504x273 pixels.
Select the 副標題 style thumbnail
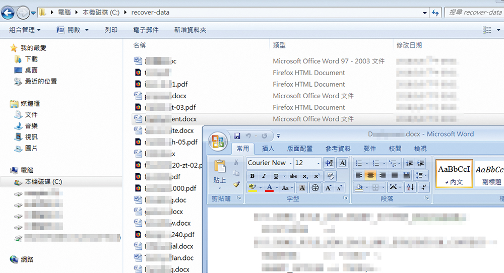489,174
